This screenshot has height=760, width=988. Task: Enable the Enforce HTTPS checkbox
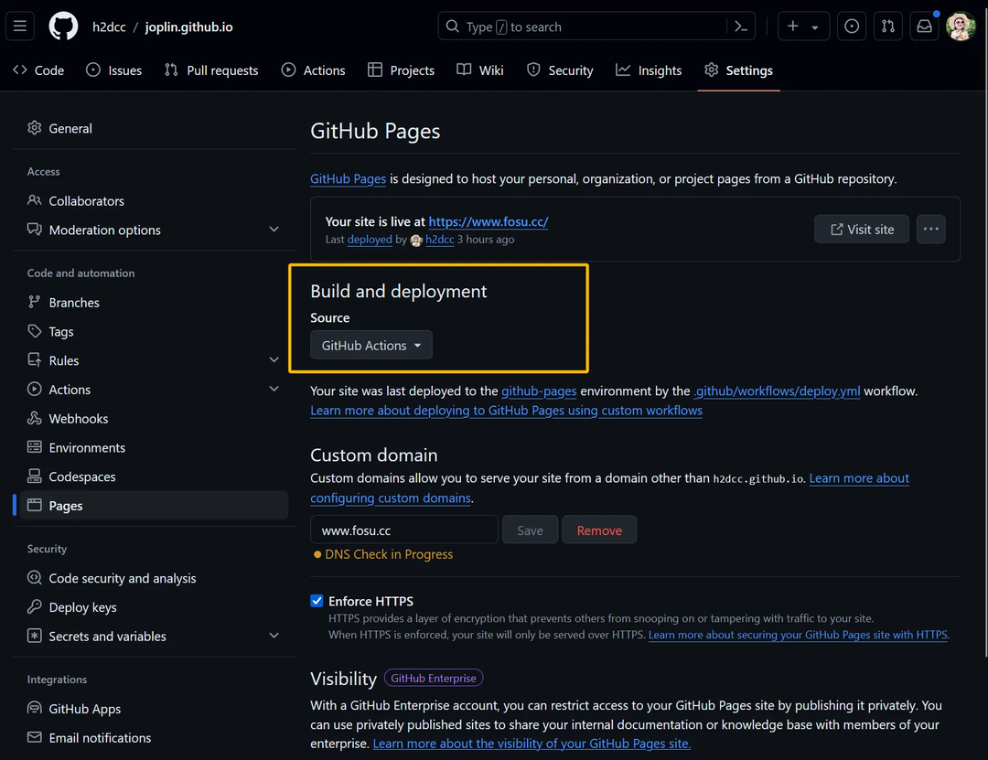pyautogui.click(x=317, y=601)
